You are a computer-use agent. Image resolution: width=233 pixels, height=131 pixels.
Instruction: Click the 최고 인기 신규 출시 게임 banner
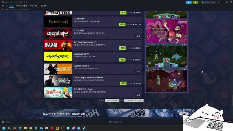[x=116, y=114]
